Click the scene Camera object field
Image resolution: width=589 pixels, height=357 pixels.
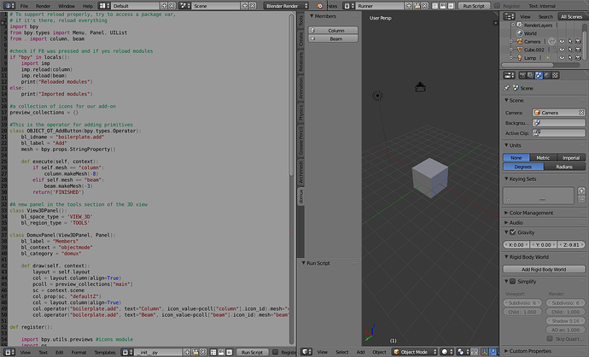tap(558, 113)
